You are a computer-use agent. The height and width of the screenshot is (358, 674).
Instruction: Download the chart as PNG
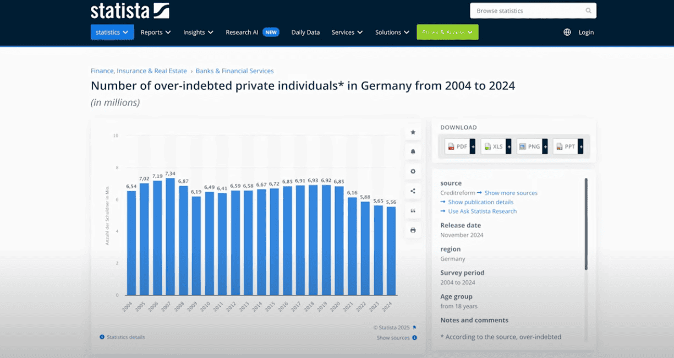point(531,147)
